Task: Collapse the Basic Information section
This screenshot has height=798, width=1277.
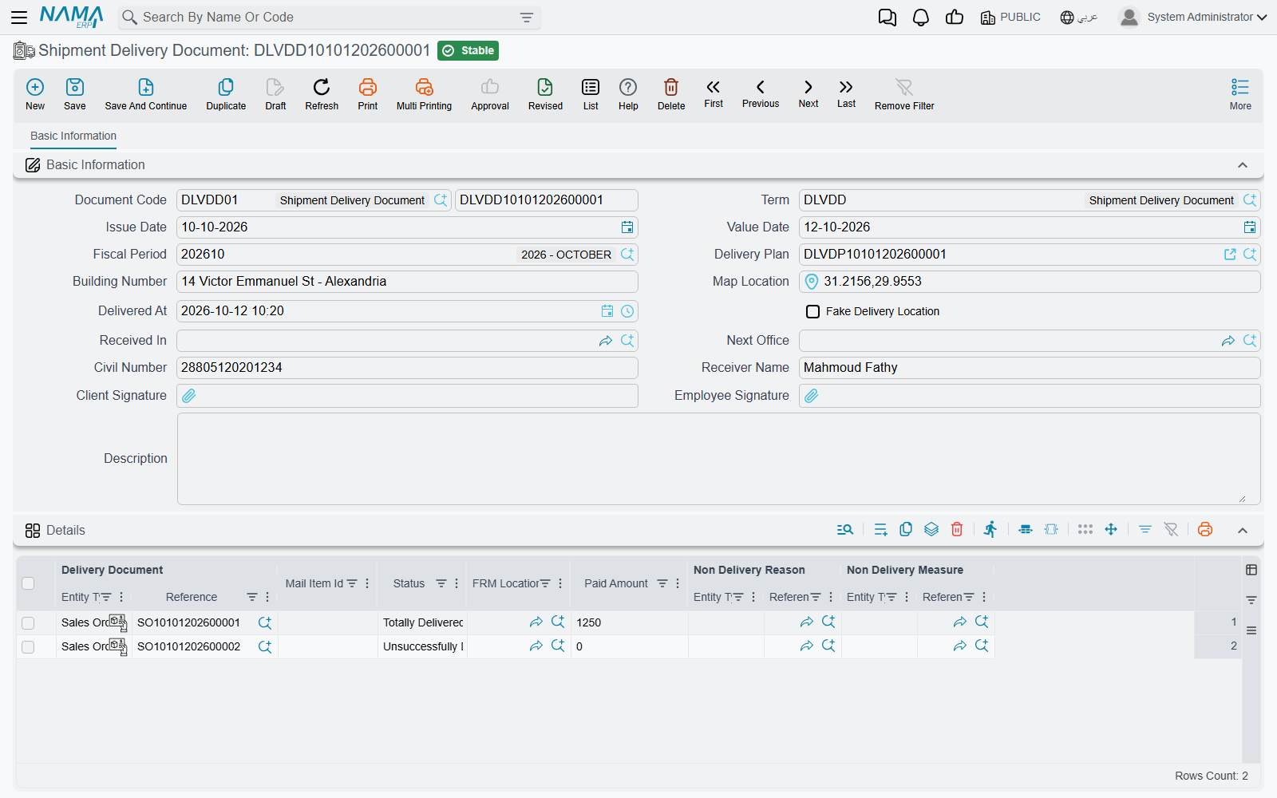Action: (x=1243, y=165)
